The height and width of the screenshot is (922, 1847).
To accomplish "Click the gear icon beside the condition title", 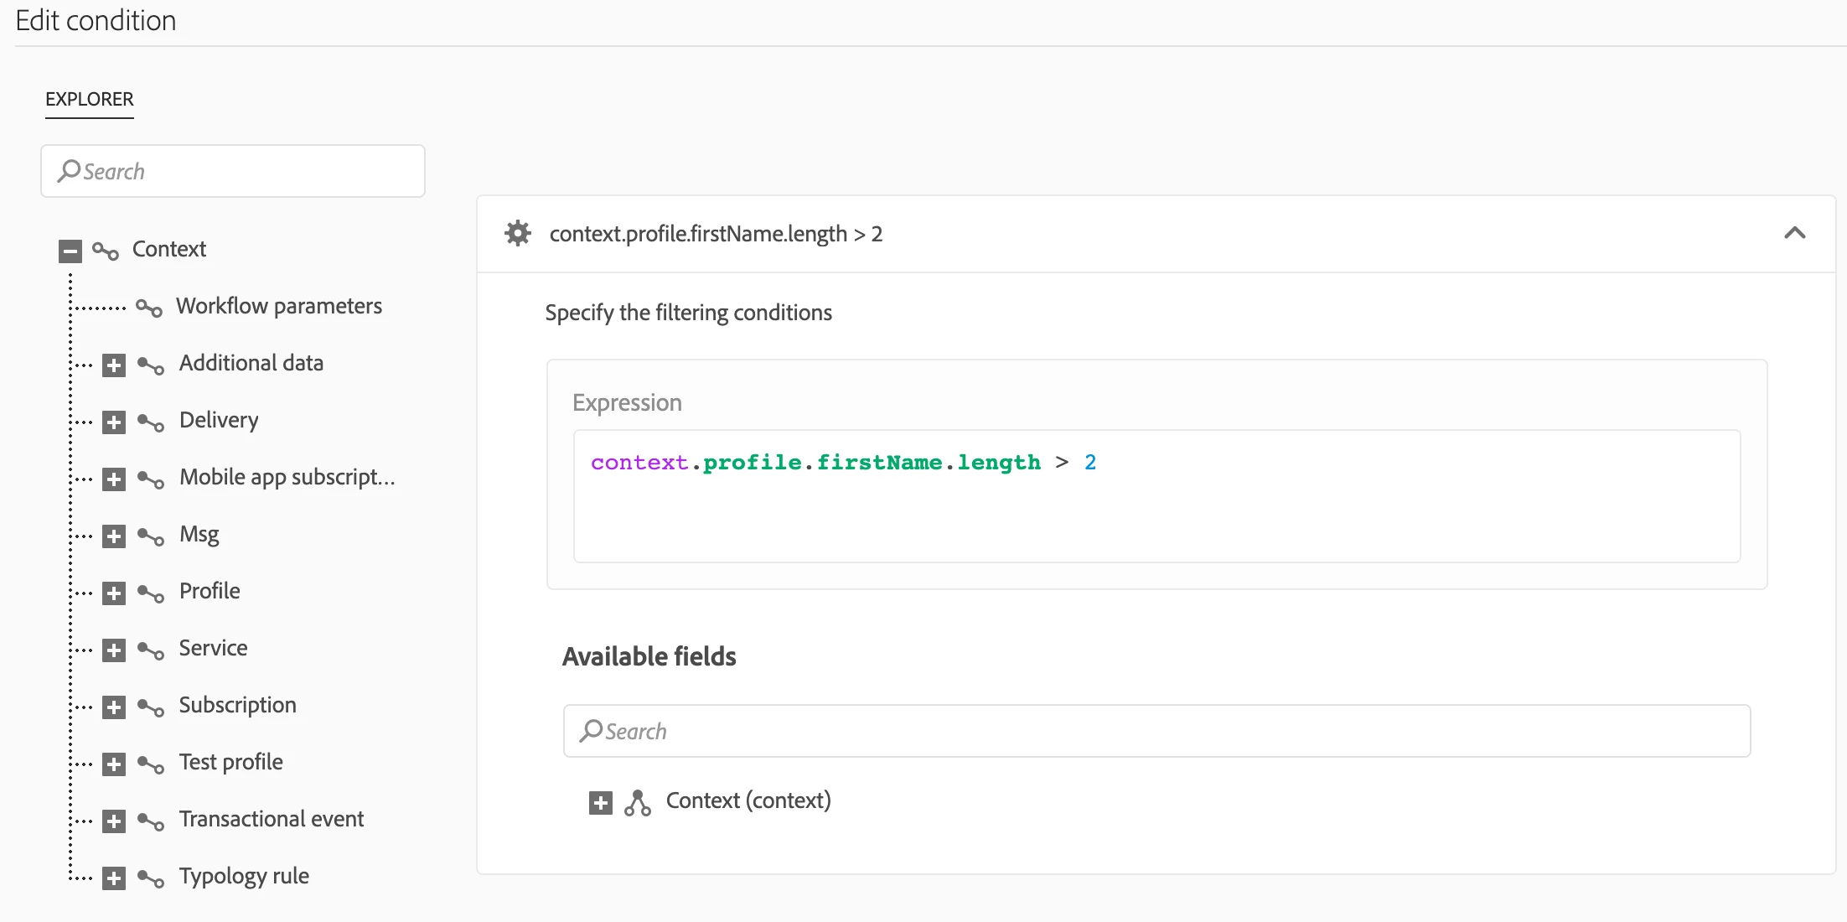I will (x=518, y=233).
